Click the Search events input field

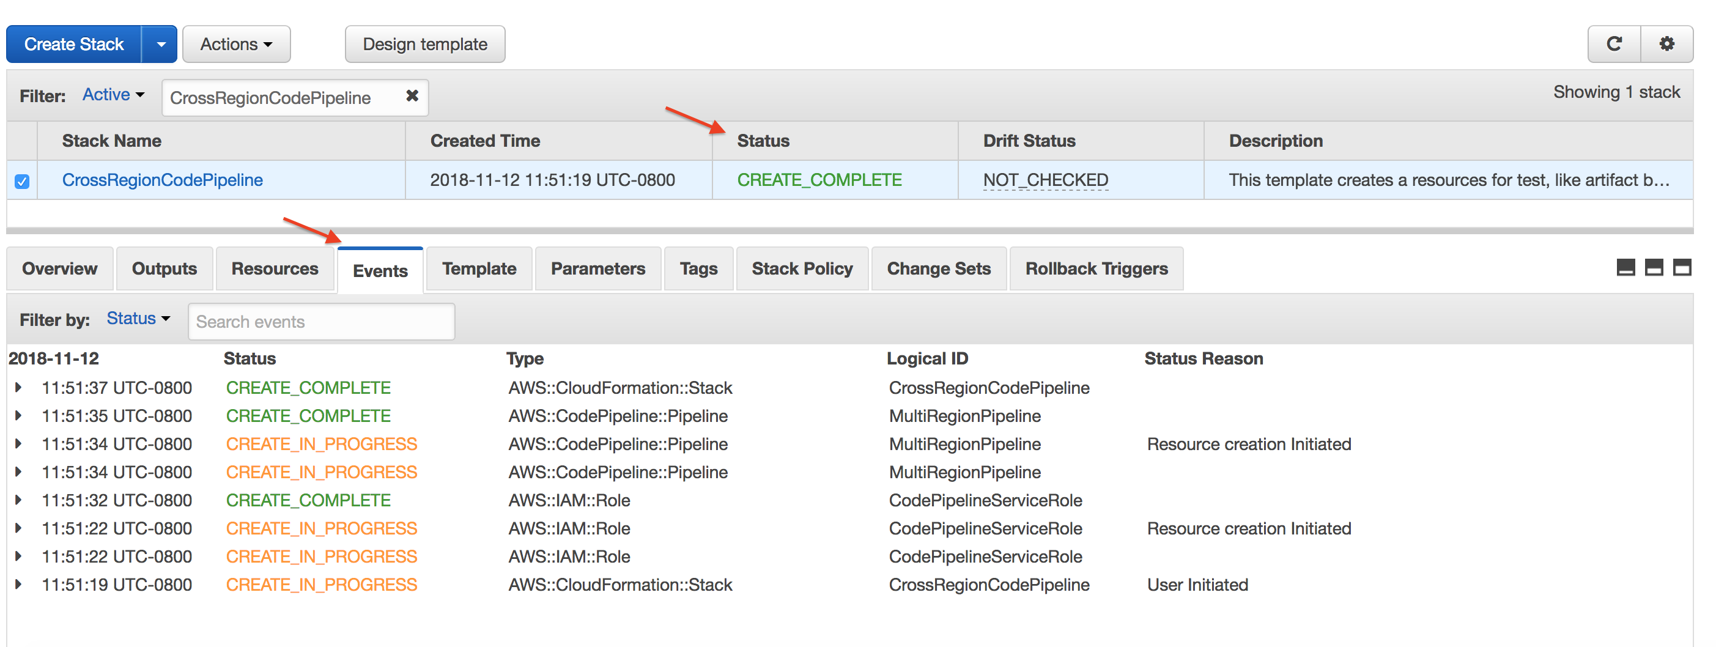(x=321, y=322)
